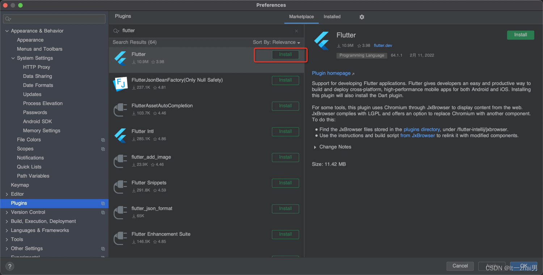Open the plugins directory link

(x=422, y=130)
